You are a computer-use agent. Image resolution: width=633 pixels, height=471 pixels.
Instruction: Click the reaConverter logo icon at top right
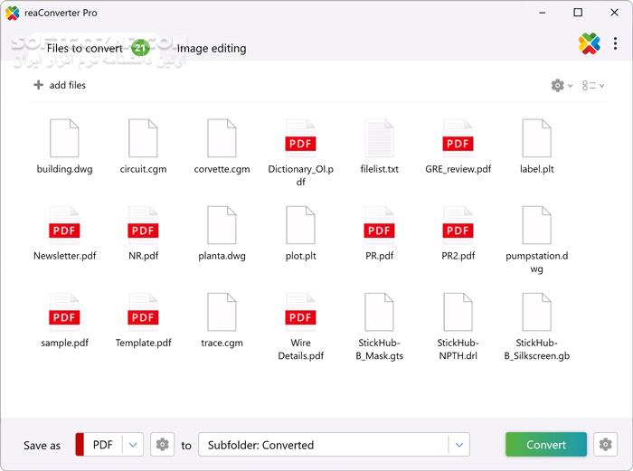click(589, 43)
